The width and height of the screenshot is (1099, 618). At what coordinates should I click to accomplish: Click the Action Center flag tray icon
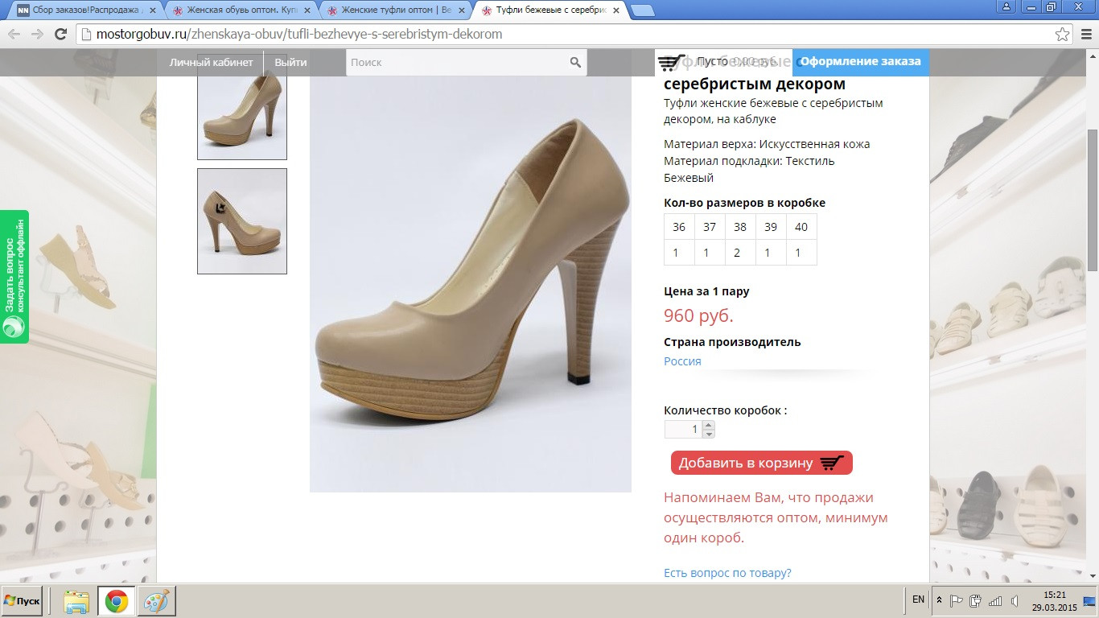tap(957, 600)
